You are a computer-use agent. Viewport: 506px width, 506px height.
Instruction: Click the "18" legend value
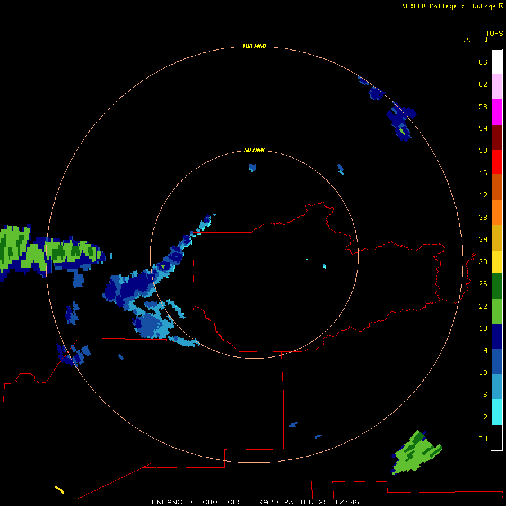[483, 328]
